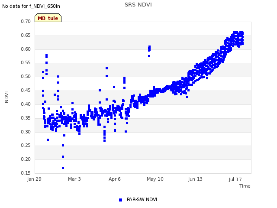Click the NDVI y-axis label
This screenshot has height=208, width=277.
(6, 97)
